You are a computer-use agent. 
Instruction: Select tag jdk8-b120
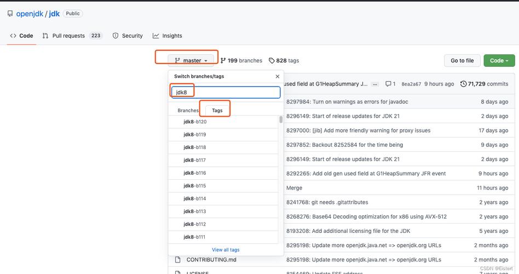(x=223, y=122)
